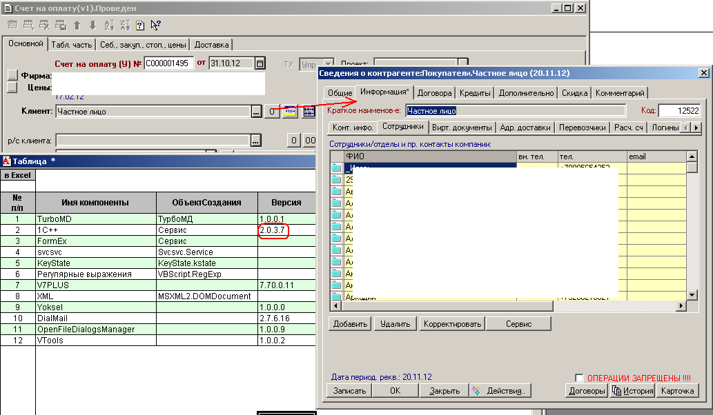Viewport: 713px width, 415px height.
Task: Open the История button with documents icon
Action: pyautogui.click(x=632, y=391)
